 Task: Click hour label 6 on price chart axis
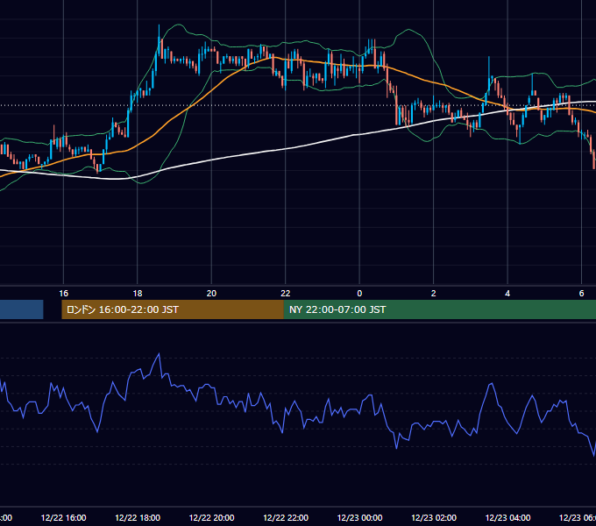coord(581,293)
